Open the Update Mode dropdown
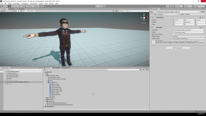The image size is (206, 116). point(189,36)
